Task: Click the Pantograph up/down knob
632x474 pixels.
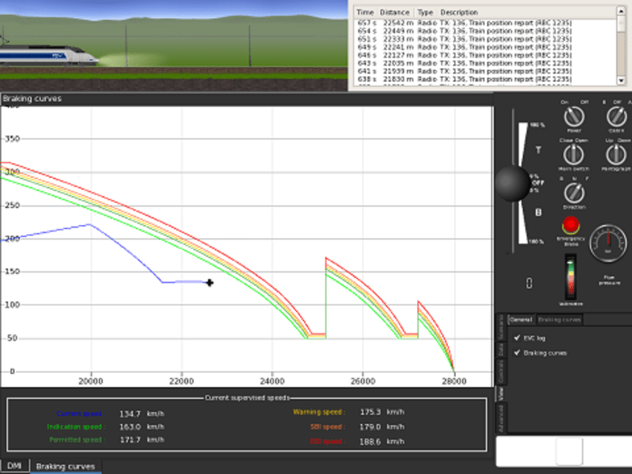Action: click(x=616, y=154)
